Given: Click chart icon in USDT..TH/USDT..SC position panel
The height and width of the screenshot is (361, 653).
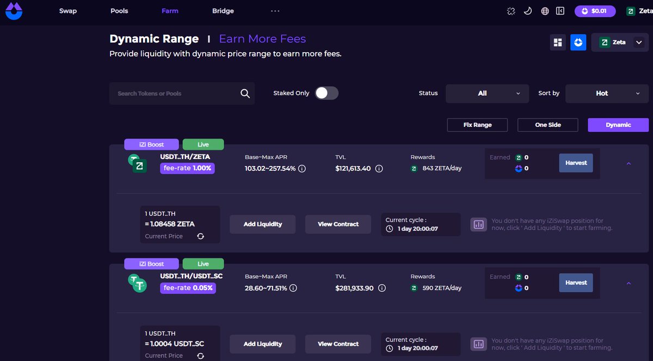Looking at the screenshot, I should [479, 344].
